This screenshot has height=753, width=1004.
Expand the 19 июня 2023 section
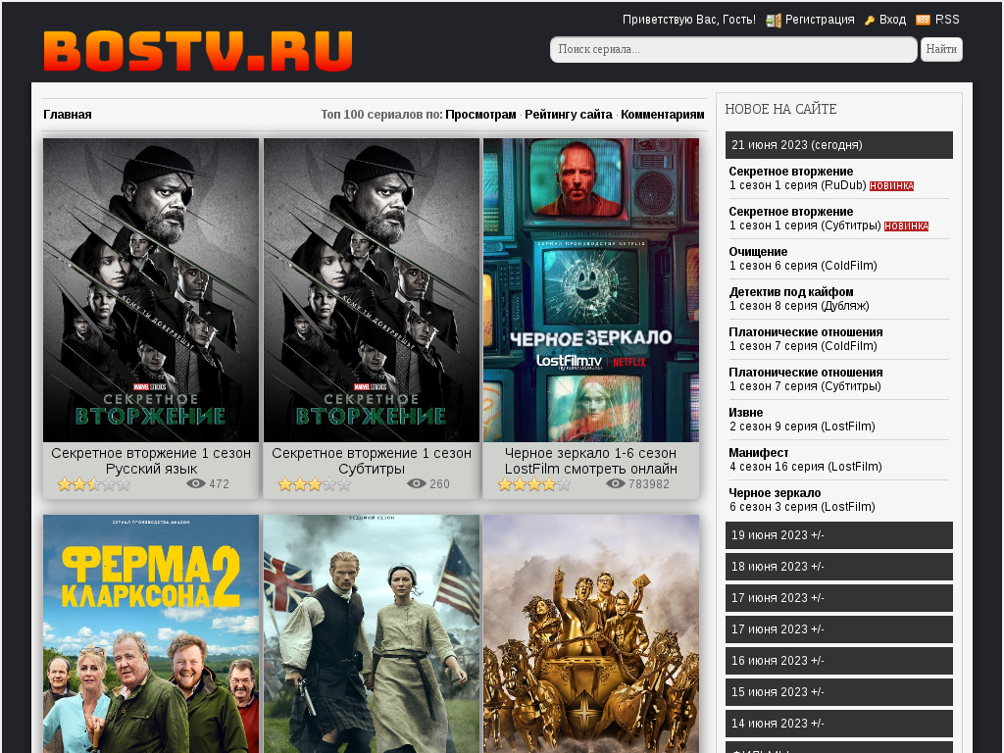(x=839, y=535)
